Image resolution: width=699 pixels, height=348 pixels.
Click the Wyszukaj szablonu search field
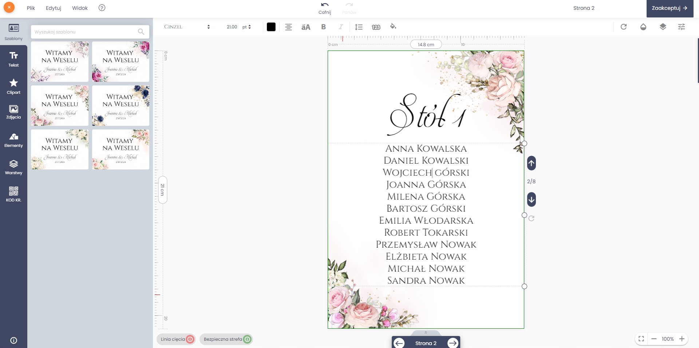click(86, 32)
